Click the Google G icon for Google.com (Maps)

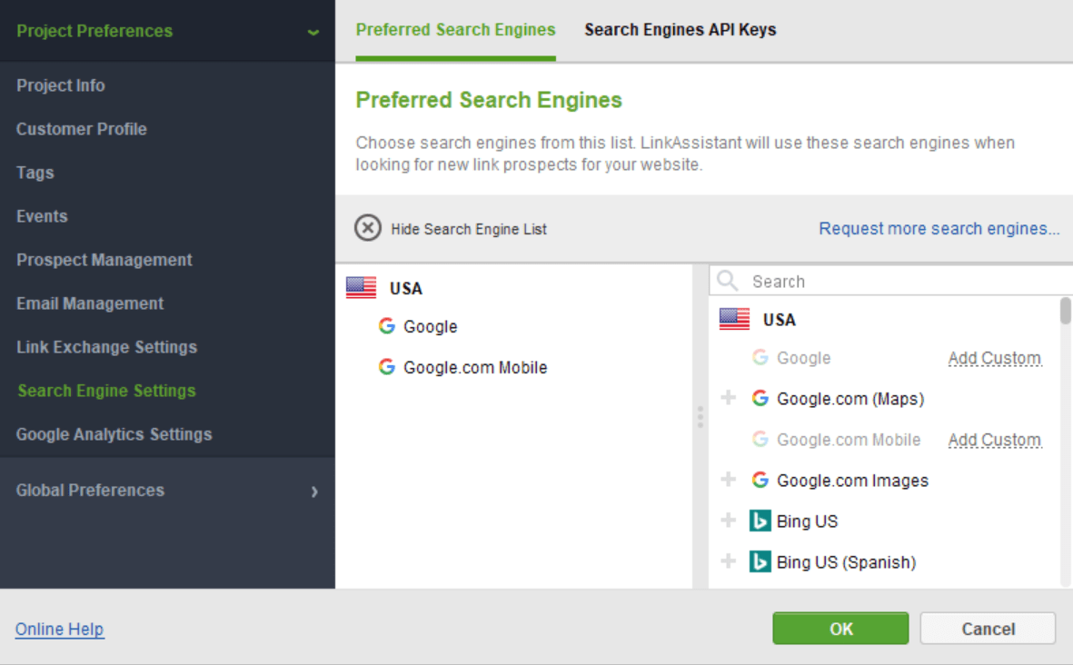pos(760,398)
